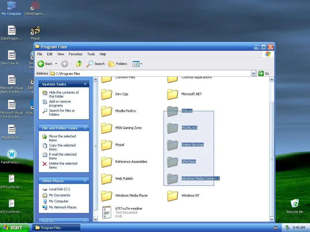Click Program Files taskbar button
Viewport: 310px width, 232px height.
click(x=56, y=228)
